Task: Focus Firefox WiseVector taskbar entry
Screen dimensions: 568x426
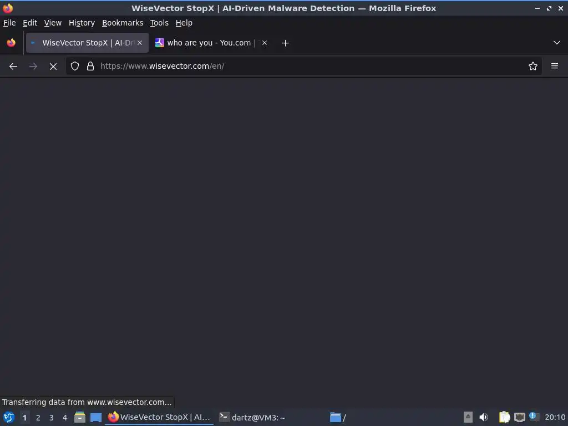Action: (x=159, y=417)
